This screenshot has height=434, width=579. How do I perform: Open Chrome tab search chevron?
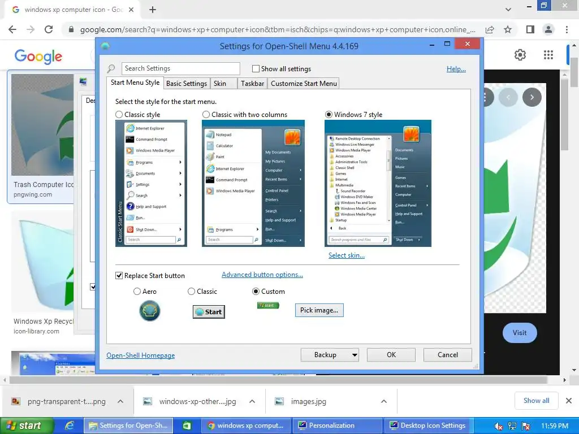pos(508,10)
